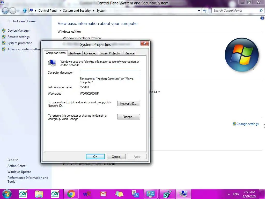Screen dimensions: 265x199
Task: Open the Control Panel taskbar icon
Action: click(x=151, y=194)
